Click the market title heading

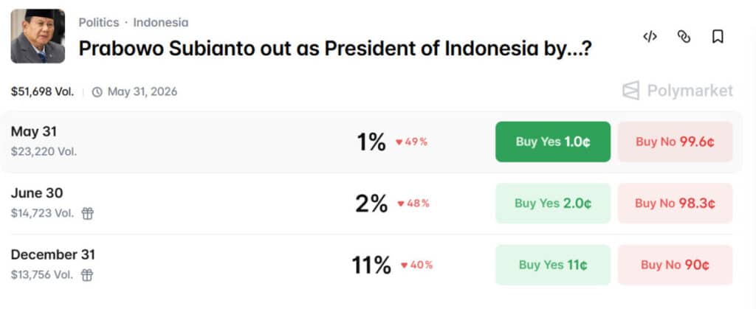pos(335,49)
